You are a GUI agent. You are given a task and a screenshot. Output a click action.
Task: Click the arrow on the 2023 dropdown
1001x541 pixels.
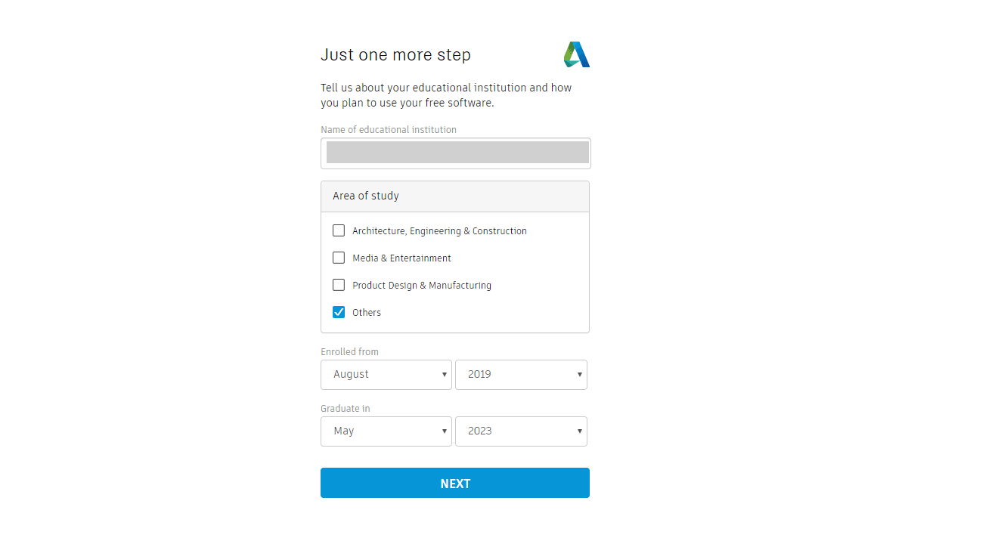580,431
